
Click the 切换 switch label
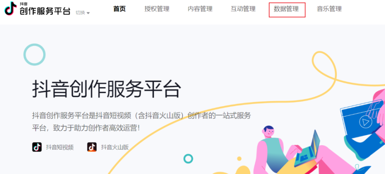click(x=80, y=13)
